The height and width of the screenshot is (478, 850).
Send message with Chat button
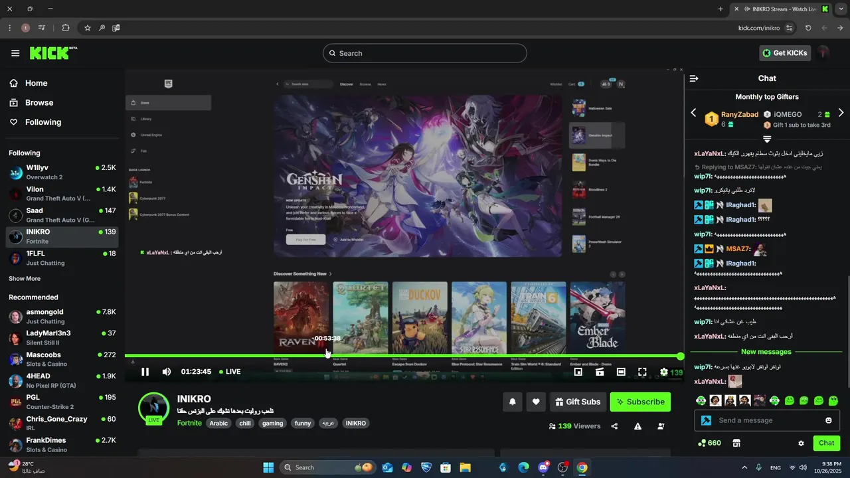point(826,443)
